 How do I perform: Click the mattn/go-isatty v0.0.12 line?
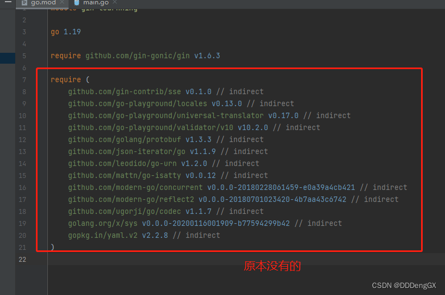(x=168, y=175)
